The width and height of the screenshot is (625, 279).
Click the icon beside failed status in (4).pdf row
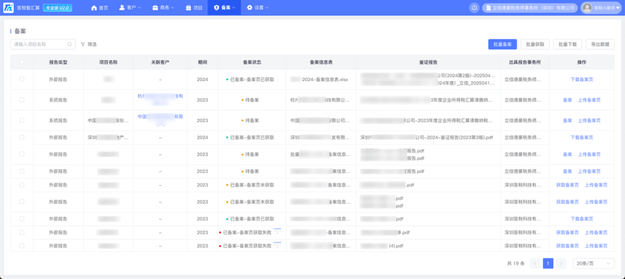coord(277,244)
